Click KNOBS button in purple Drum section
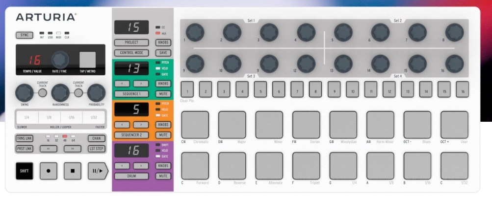This screenshot has height=198, width=492. [x=163, y=166]
